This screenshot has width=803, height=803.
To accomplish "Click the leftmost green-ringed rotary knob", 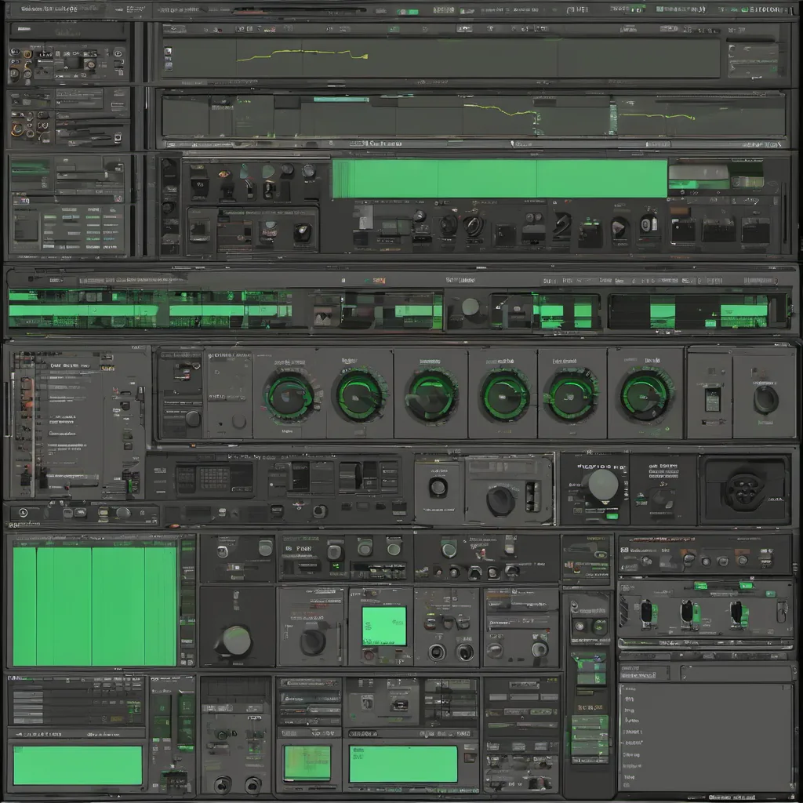I will (x=289, y=395).
